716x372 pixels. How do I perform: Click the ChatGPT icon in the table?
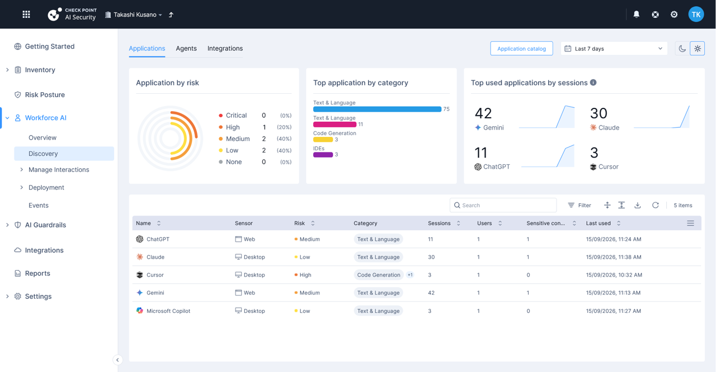point(140,239)
